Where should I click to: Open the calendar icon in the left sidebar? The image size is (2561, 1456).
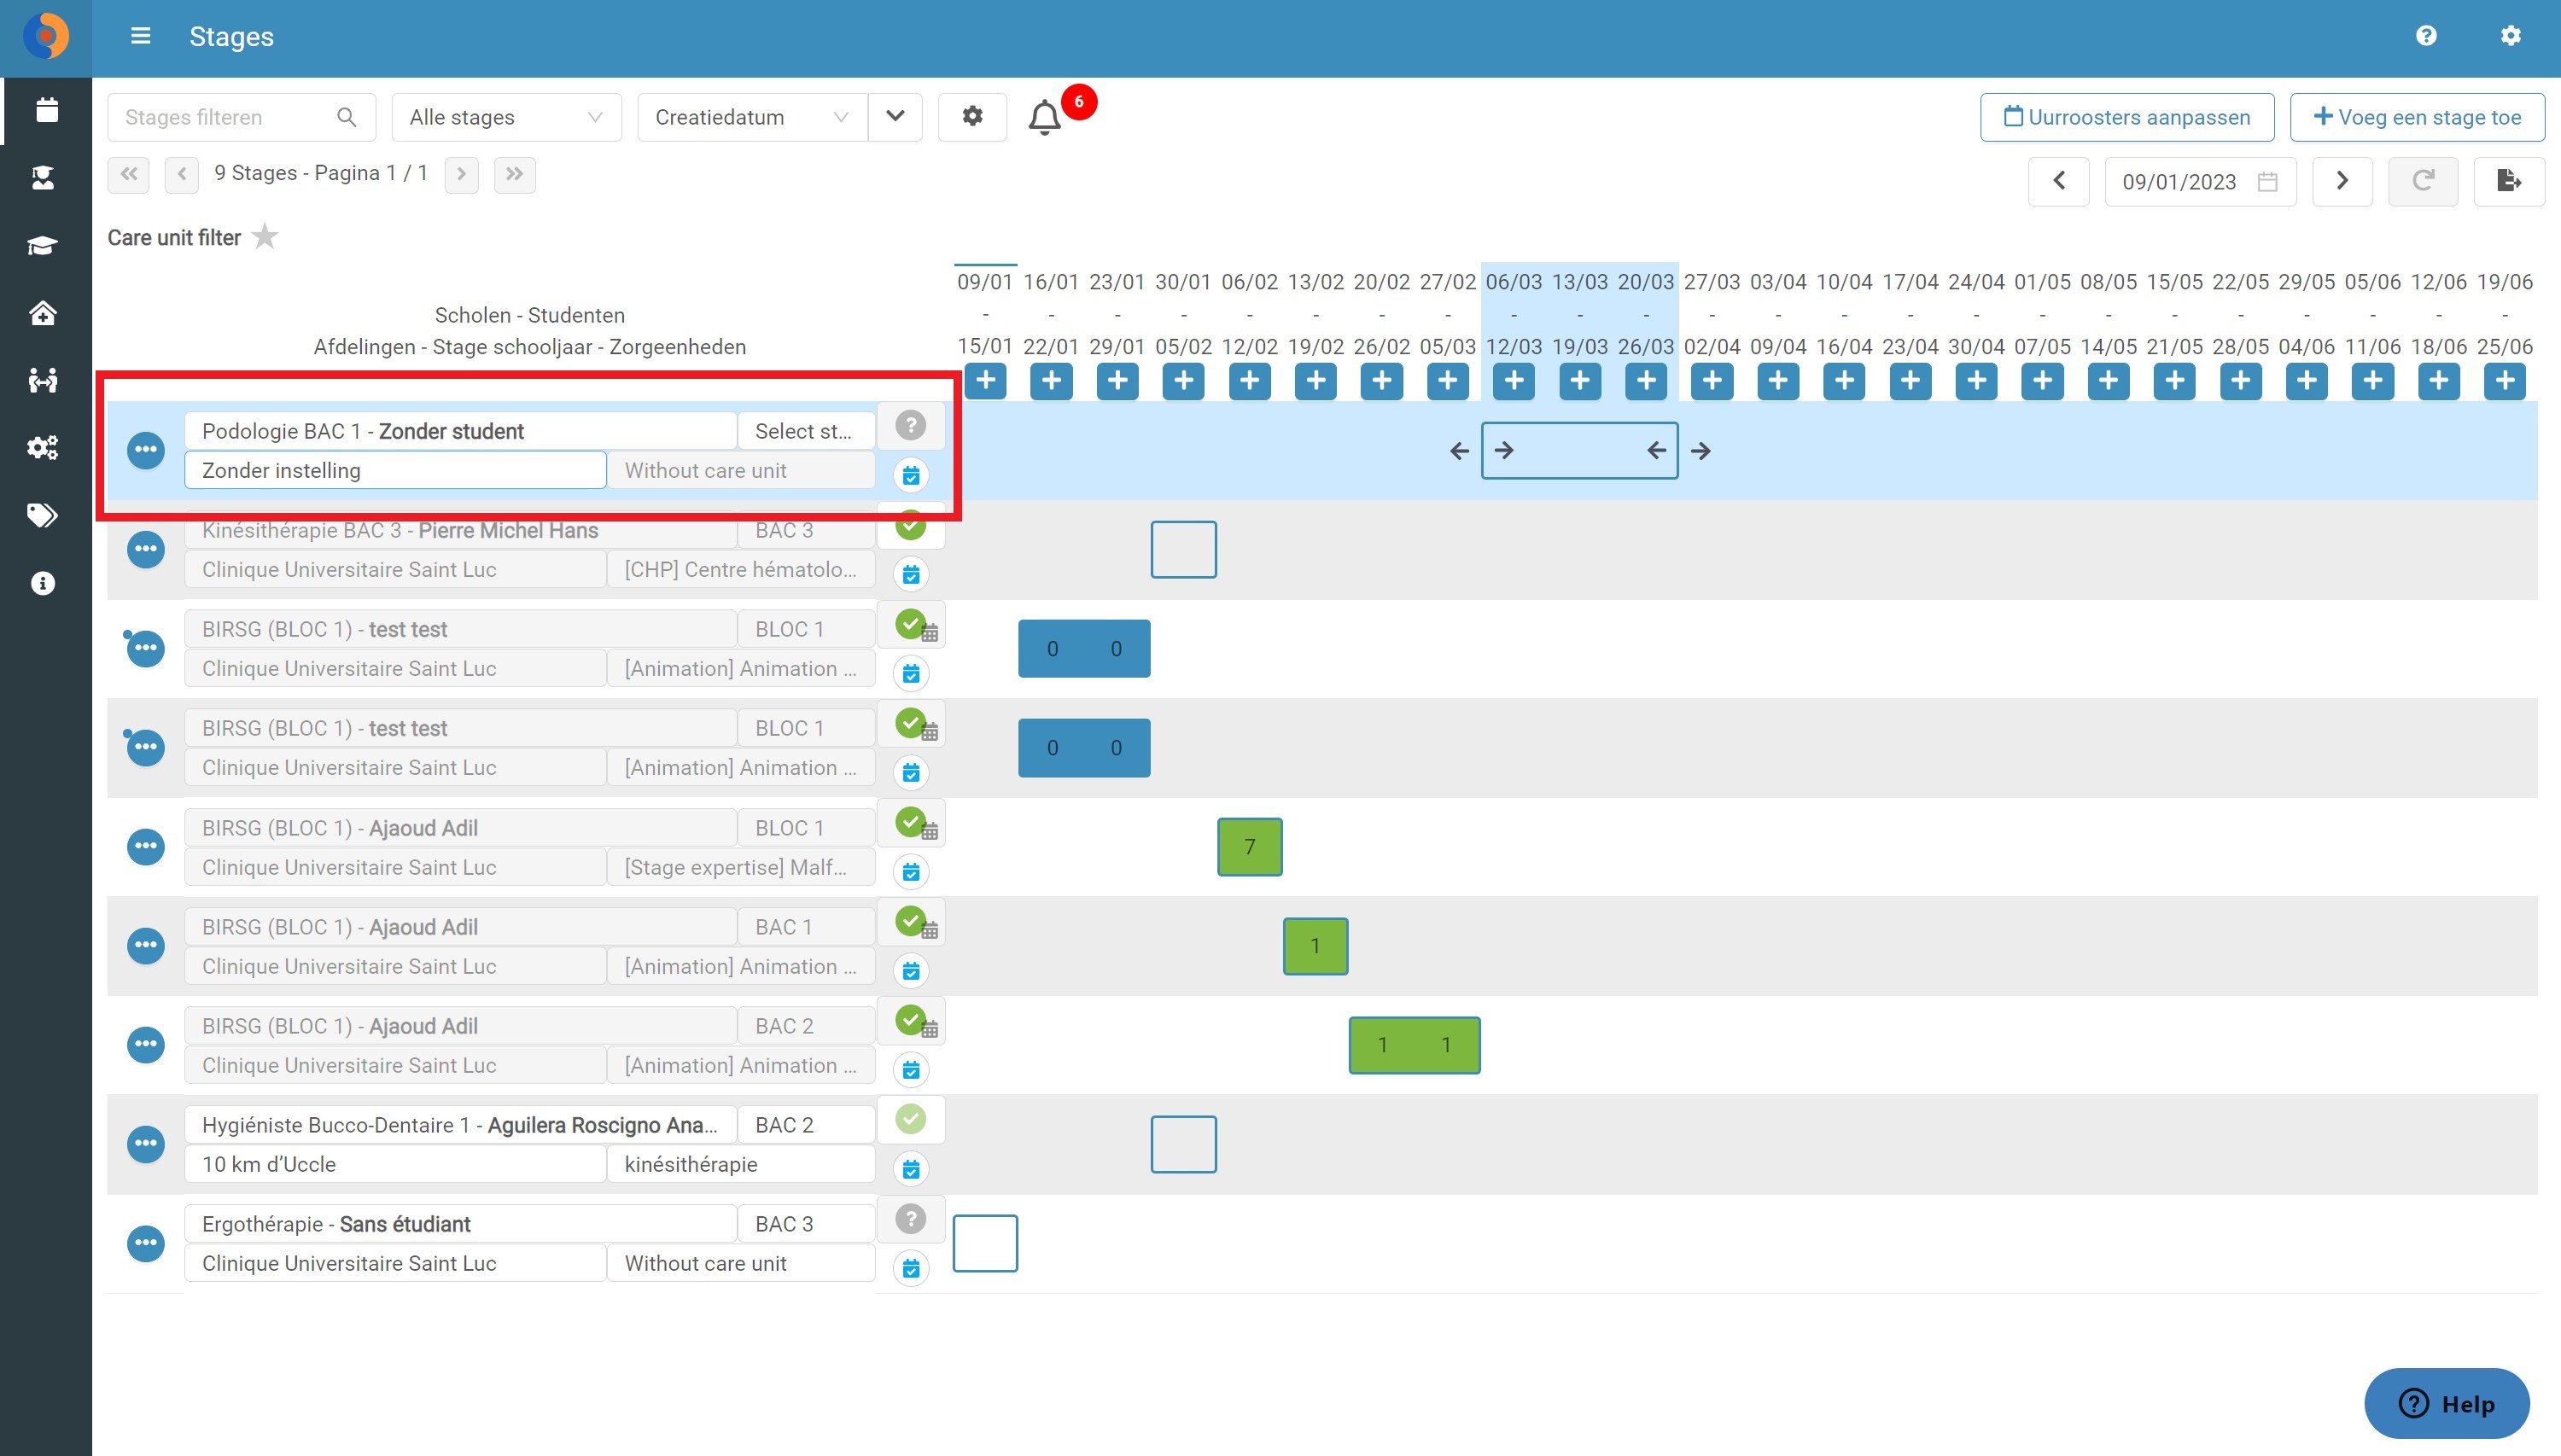click(46, 110)
